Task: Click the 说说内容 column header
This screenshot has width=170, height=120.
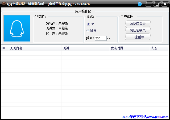Action: click(x=35, y=48)
